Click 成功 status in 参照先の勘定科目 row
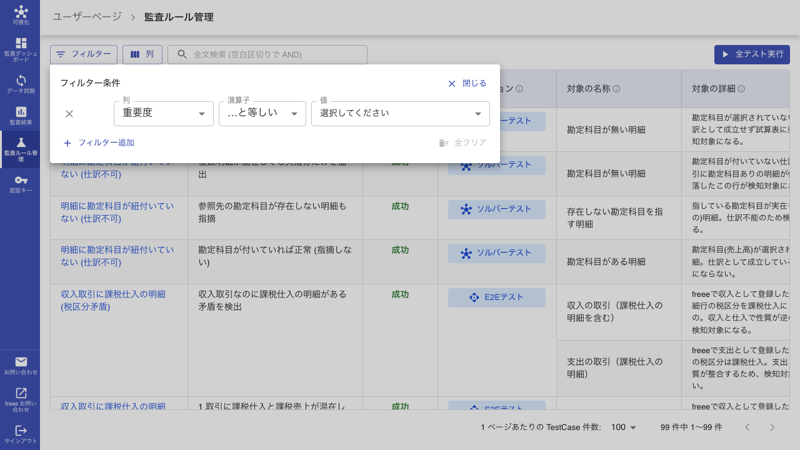The height and width of the screenshot is (450, 800). [x=400, y=206]
